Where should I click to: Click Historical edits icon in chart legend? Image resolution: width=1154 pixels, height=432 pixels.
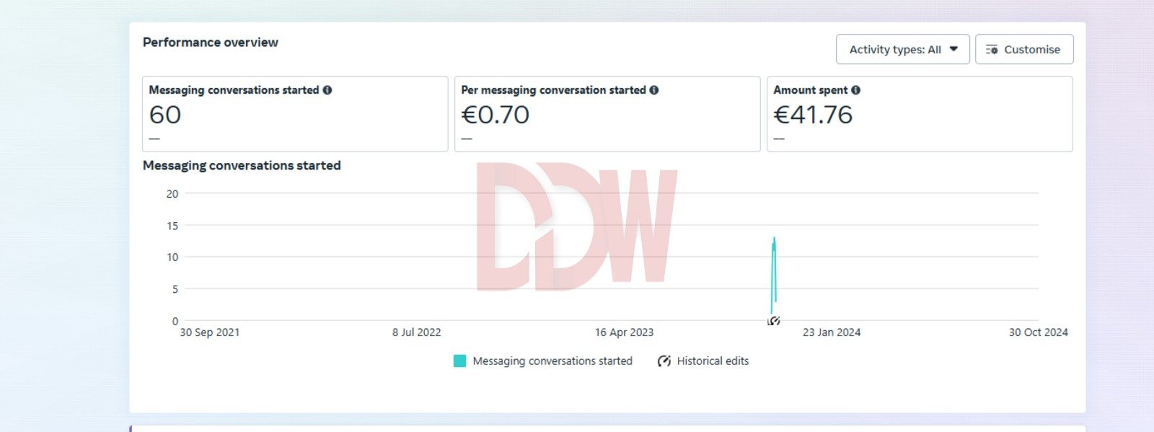[x=664, y=361]
